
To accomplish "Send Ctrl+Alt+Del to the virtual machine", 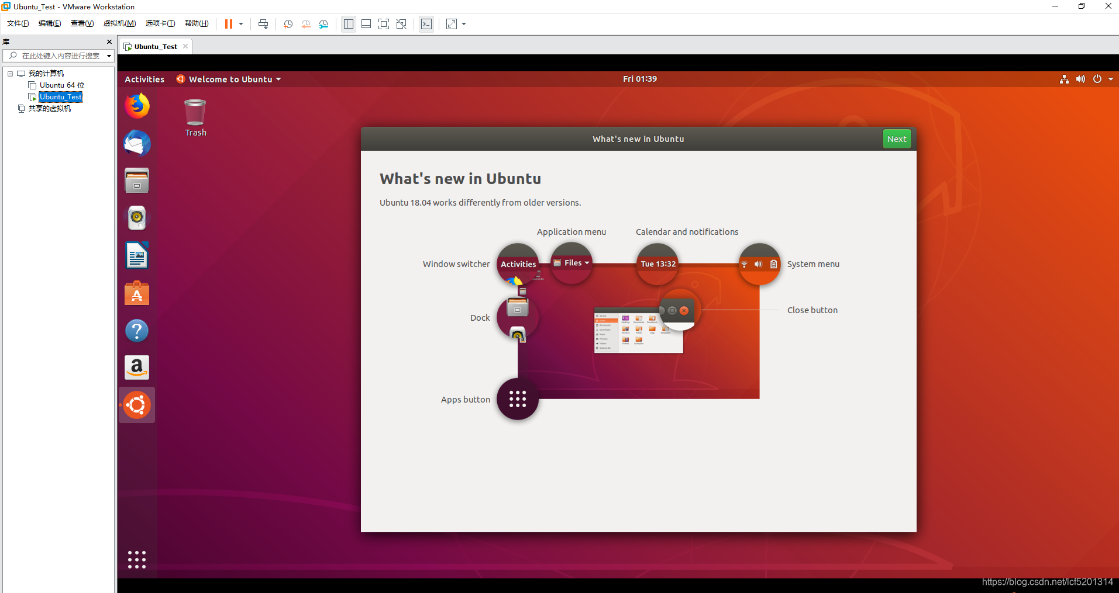I will pos(263,24).
